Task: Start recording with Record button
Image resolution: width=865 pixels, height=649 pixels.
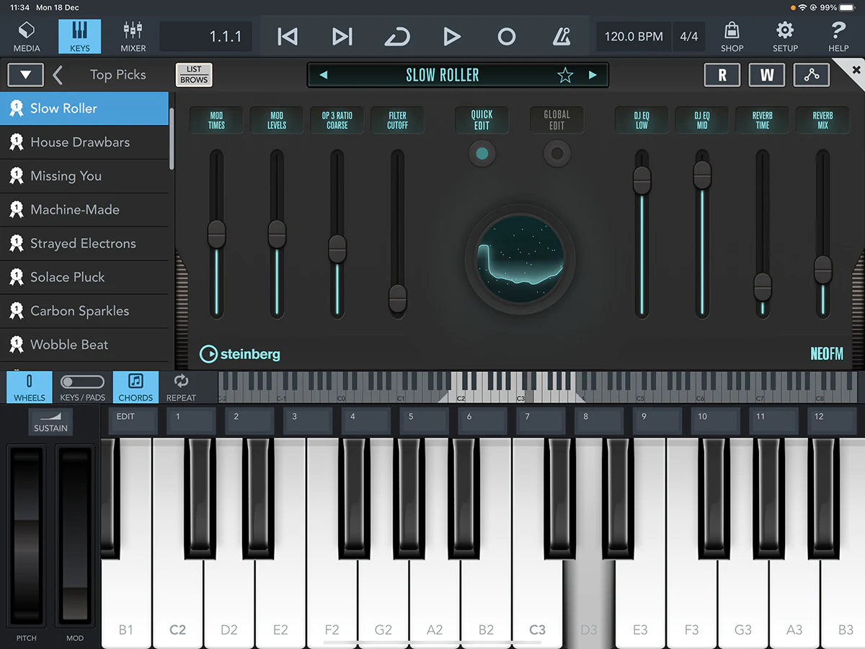Action: 507,36
